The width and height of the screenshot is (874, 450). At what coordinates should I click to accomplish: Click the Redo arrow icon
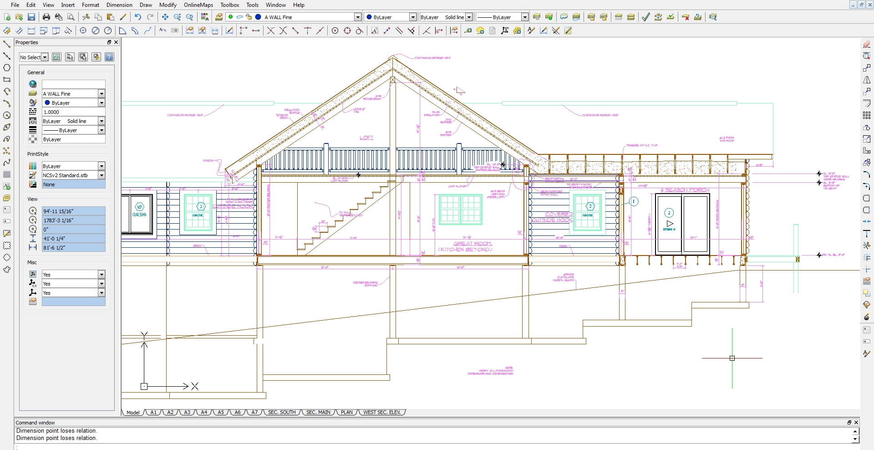pos(150,17)
